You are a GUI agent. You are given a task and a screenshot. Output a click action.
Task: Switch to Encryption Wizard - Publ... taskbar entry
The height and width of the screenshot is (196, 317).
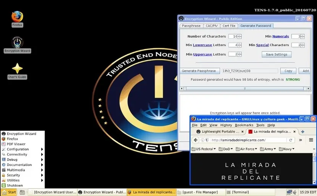[x=102, y=192]
